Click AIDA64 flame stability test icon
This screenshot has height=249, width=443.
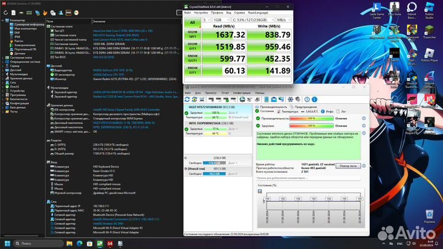click(45, 13)
